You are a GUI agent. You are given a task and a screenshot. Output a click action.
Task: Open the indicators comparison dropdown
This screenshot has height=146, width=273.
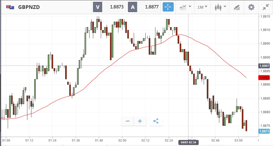pyautogui.click(x=186, y=7)
